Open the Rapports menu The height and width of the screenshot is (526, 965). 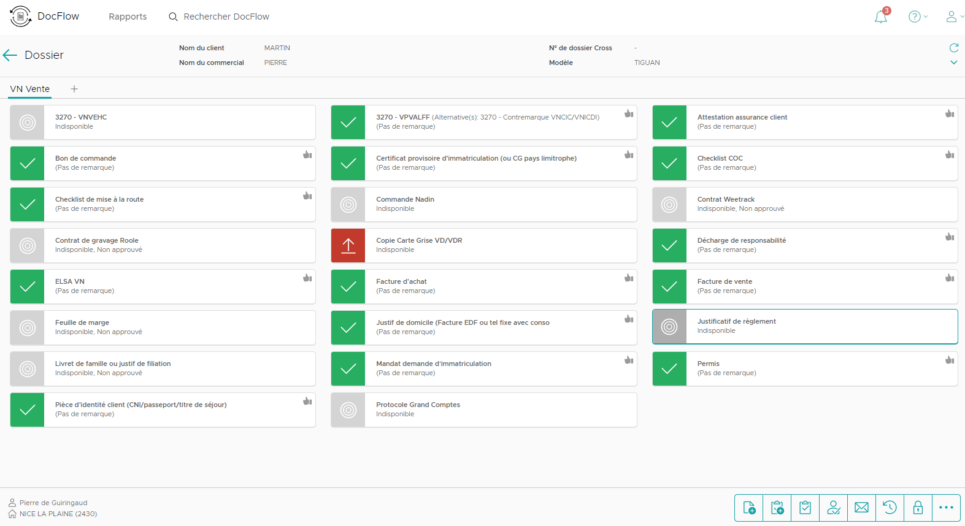click(x=128, y=17)
